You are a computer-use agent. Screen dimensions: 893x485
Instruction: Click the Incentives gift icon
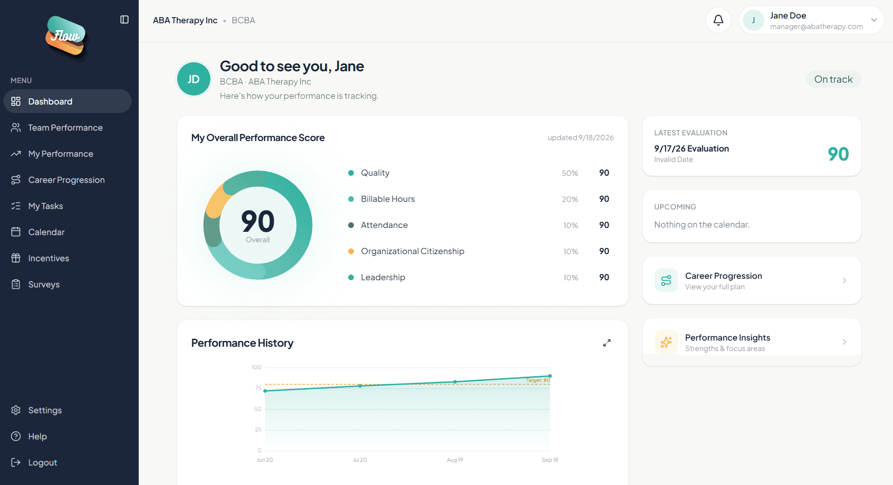[x=16, y=258]
